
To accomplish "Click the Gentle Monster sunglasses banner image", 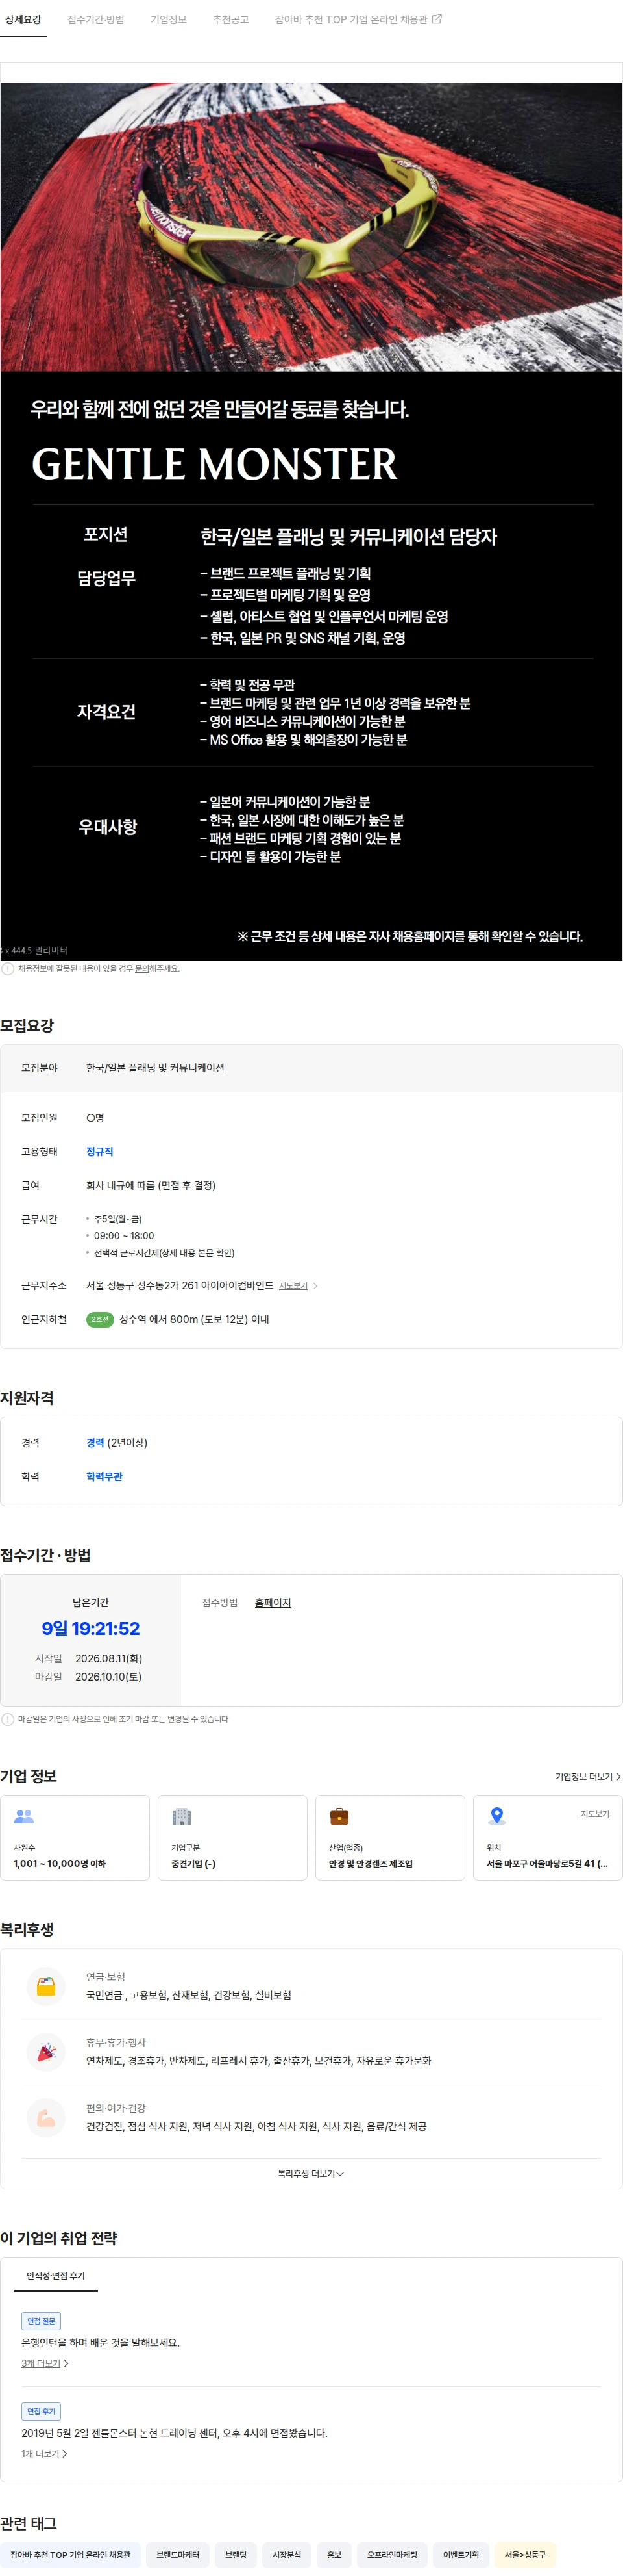I will 311,227.
